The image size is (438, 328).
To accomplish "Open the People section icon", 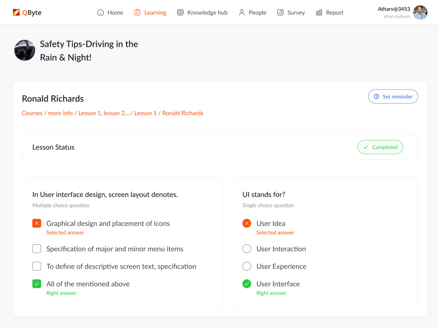I will [x=241, y=12].
